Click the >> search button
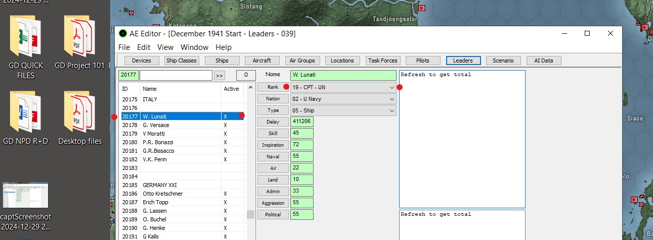653x240 pixels. pyautogui.click(x=219, y=76)
